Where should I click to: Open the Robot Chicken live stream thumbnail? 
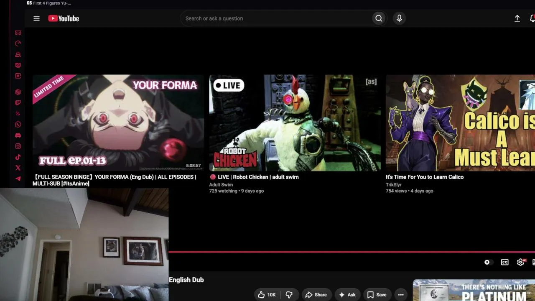pyautogui.click(x=295, y=123)
